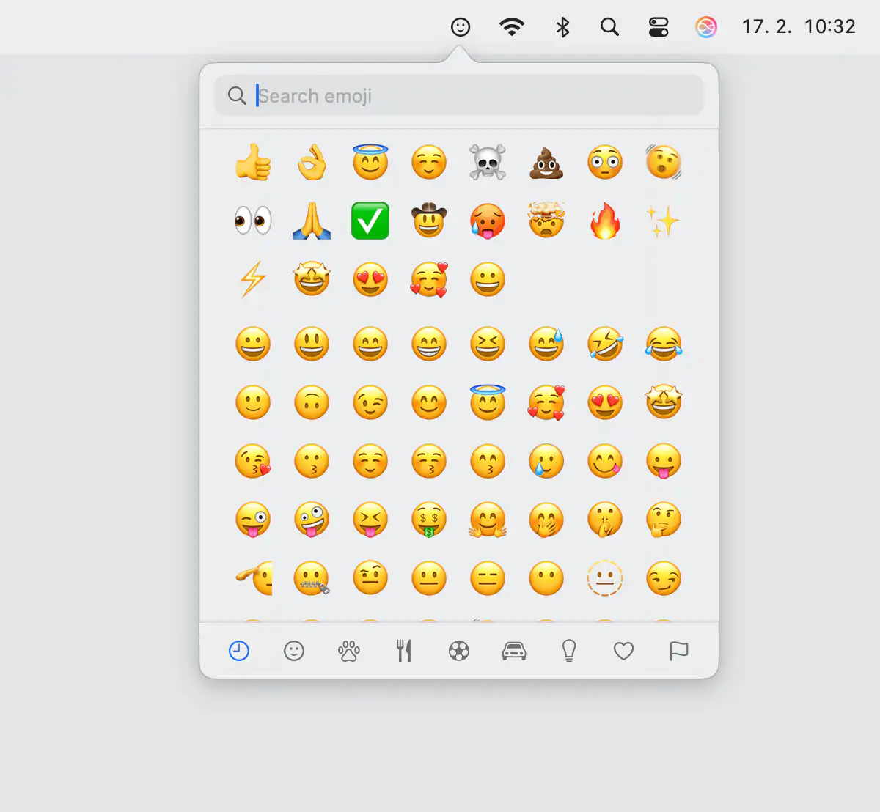This screenshot has width=880, height=812.
Task: Open the Travel & Places car tab
Action: tap(514, 651)
